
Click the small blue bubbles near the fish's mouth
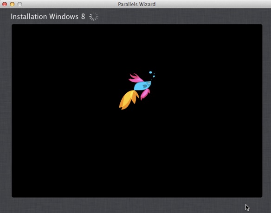[x=154, y=76]
